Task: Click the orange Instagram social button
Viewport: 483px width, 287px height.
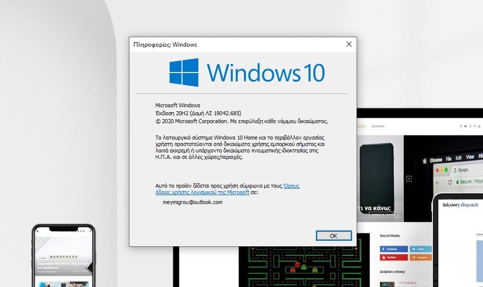Action: pos(420,257)
